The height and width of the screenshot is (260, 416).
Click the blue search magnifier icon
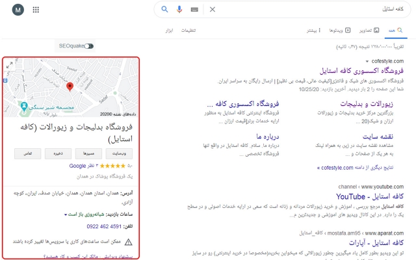[x=164, y=10]
